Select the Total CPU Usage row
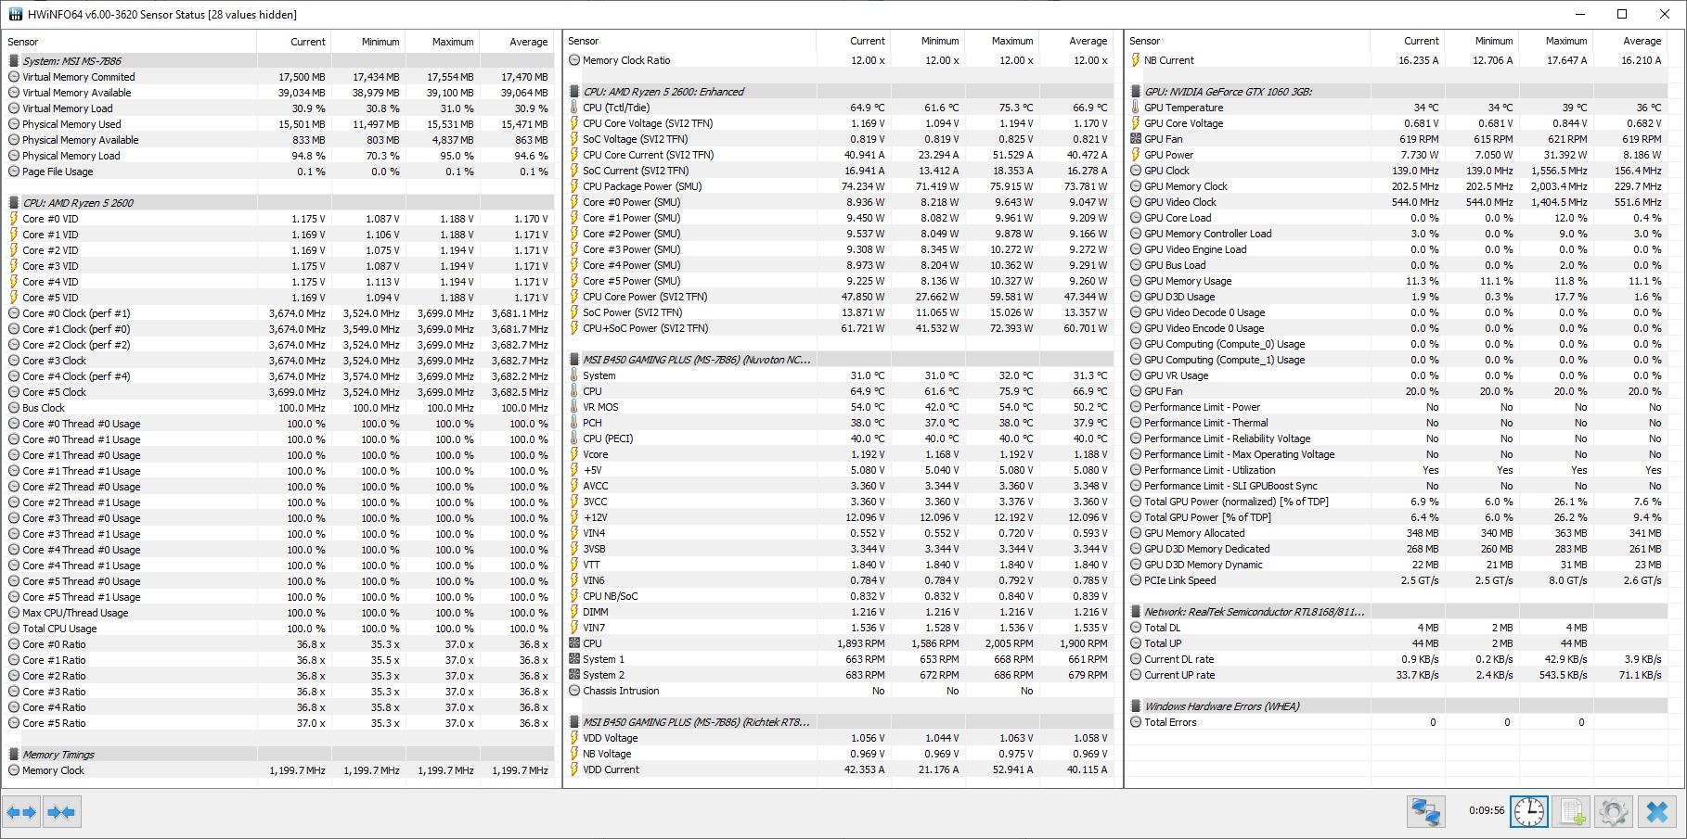Viewport: 1687px width, 839px height. pos(59,629)
